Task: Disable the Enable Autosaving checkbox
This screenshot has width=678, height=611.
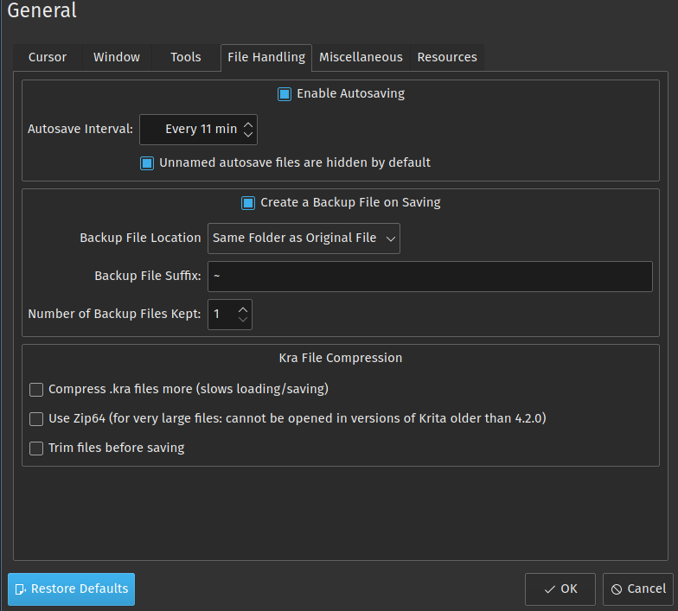Action: [x=285, y=94]
